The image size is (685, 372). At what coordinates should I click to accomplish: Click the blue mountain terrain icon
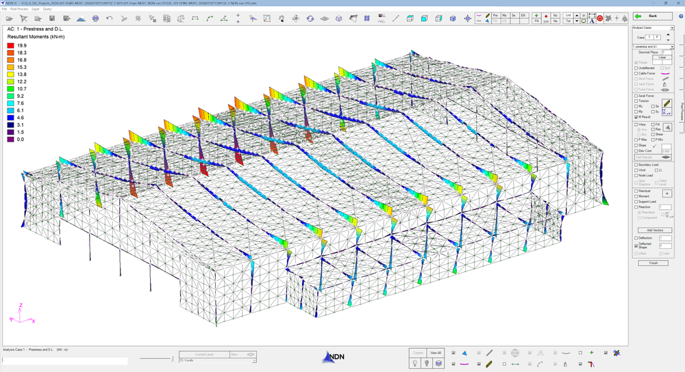(81, 18)
